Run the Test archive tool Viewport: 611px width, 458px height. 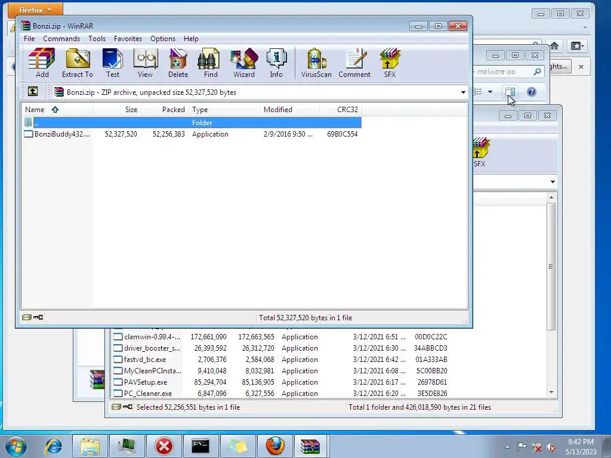(113, 63)
